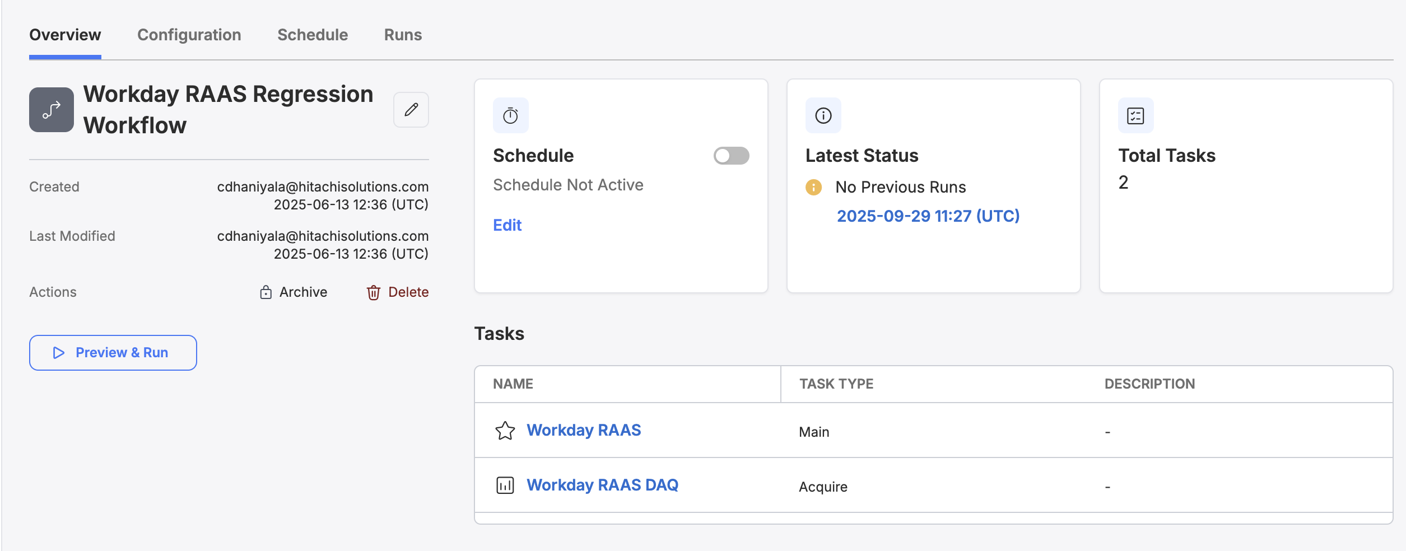Viewport: 1406px width, 551px height.
Task: Open the Workday RAAS DAQ task link
Action: coord(603,485)
